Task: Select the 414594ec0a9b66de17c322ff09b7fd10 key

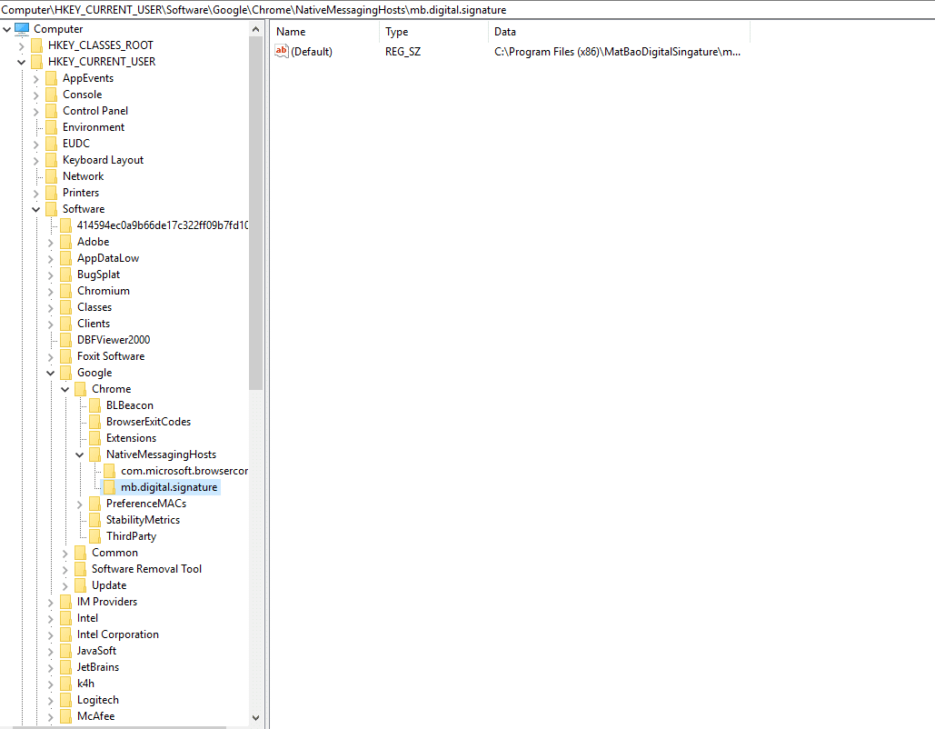Action: click(x=162, y=225)
